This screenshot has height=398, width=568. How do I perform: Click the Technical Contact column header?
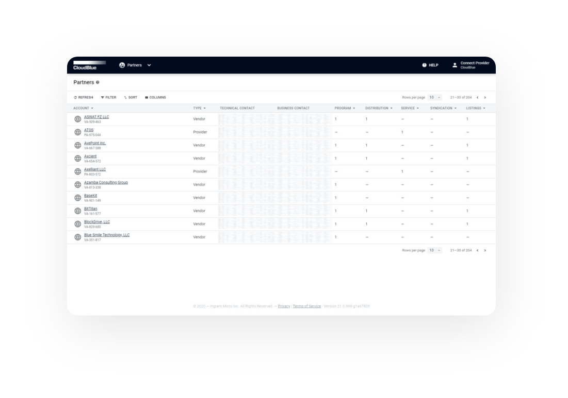coord(237,108)
